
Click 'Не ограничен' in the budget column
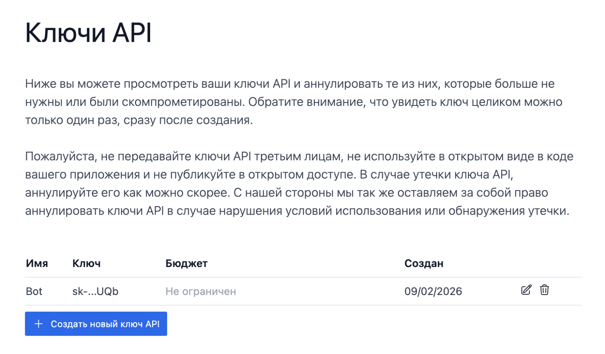coord(201,292)
